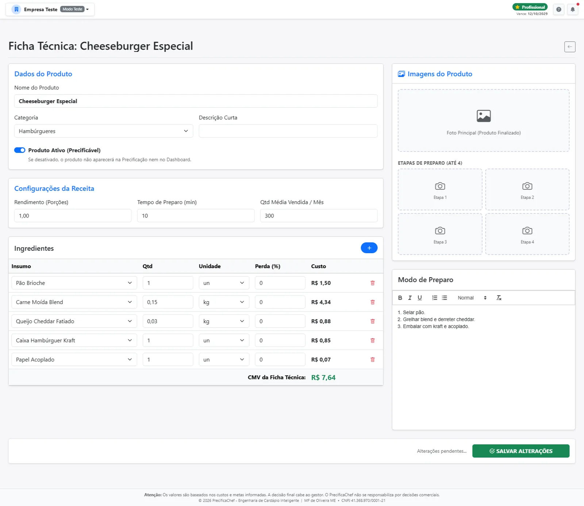Open the Pão Brioche insumo dropdown

click(x=74, y=283)
